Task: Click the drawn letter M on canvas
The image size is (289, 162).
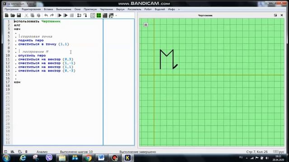Action: 167,59
